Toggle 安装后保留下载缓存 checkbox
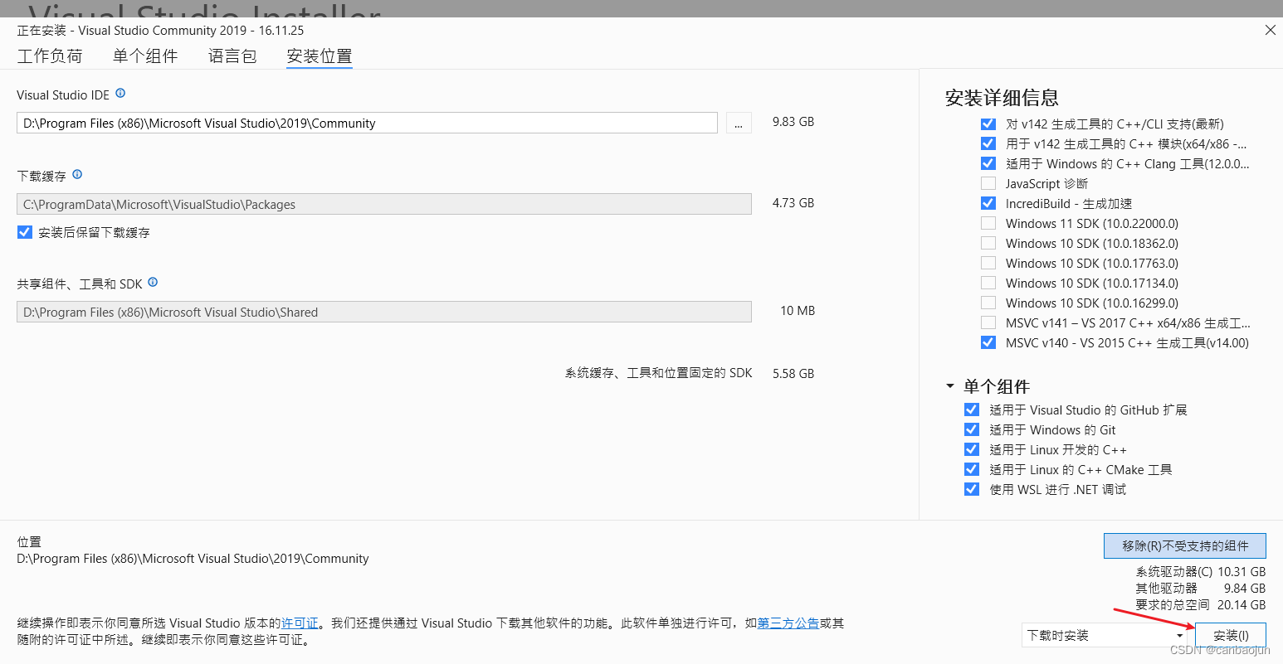Screen dimensions: 1283x664 25,232
